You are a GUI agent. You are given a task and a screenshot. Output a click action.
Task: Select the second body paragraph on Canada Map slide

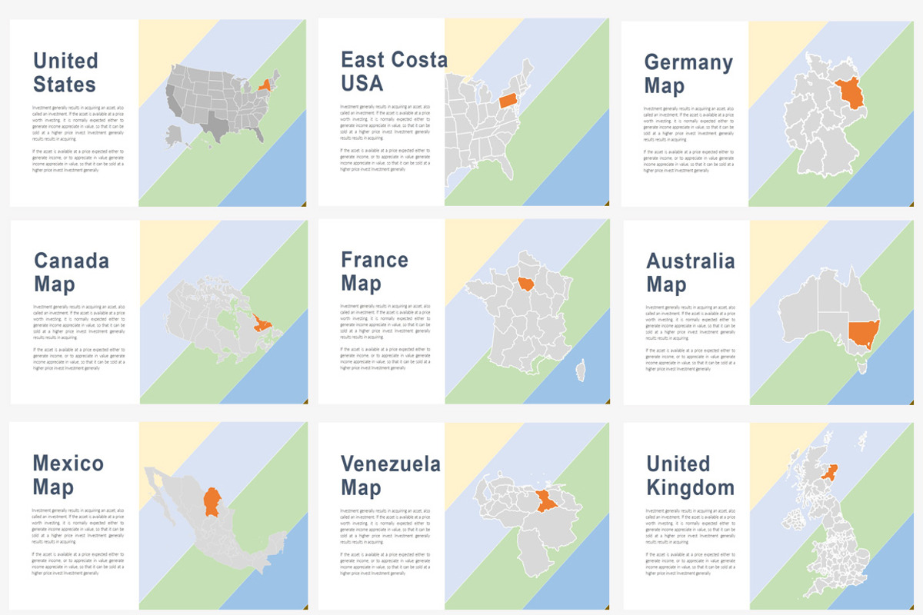tap(78, 359)
